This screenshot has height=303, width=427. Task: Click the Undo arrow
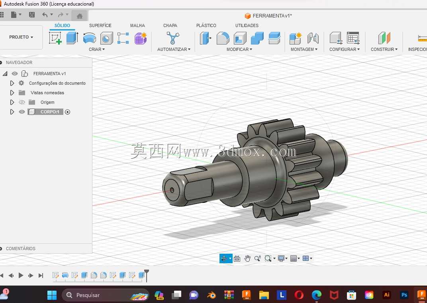pyautogui.click(x=45, y=15)
